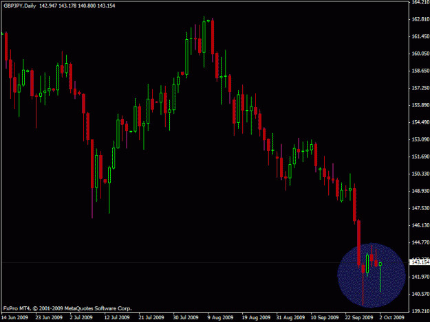Click the 162.810 price axis label
Screen dimensions: 430x322
(x=420, y=19)
